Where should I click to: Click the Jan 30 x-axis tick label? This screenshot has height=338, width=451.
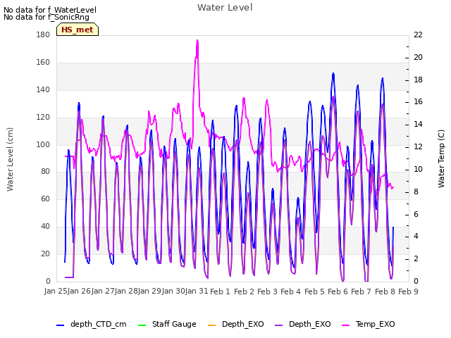[x=173, y=292]
